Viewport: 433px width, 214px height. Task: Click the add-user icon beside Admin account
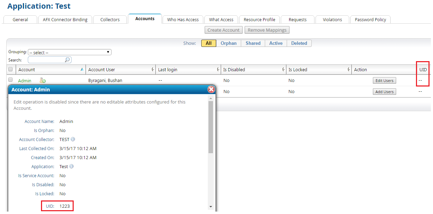(x=43, y=81)
